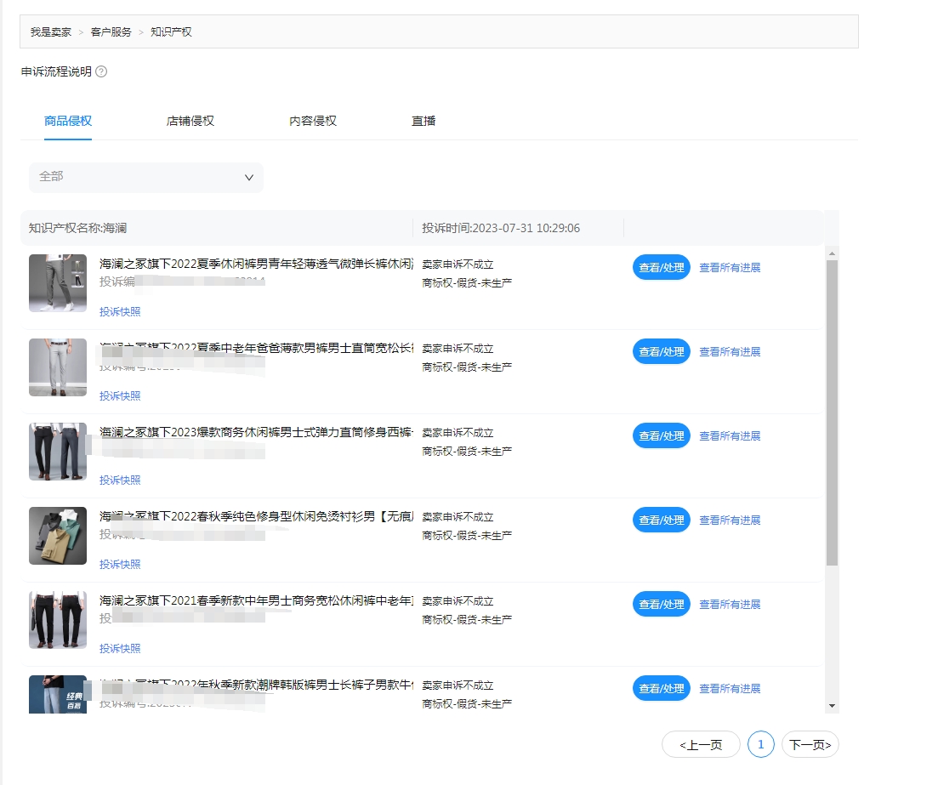Click 查看/处理 for 秋季新款潮牌韩版裤 item
Image resolution: width=938 pixels, height=785 pixels.
tap(662, 689)
